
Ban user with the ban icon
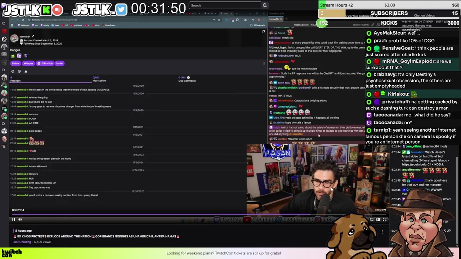coord(13,71)
